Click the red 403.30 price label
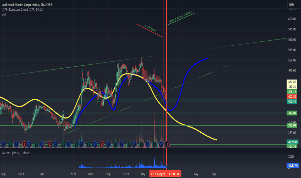This screenshot has height=178, width=301. point(292,96)
